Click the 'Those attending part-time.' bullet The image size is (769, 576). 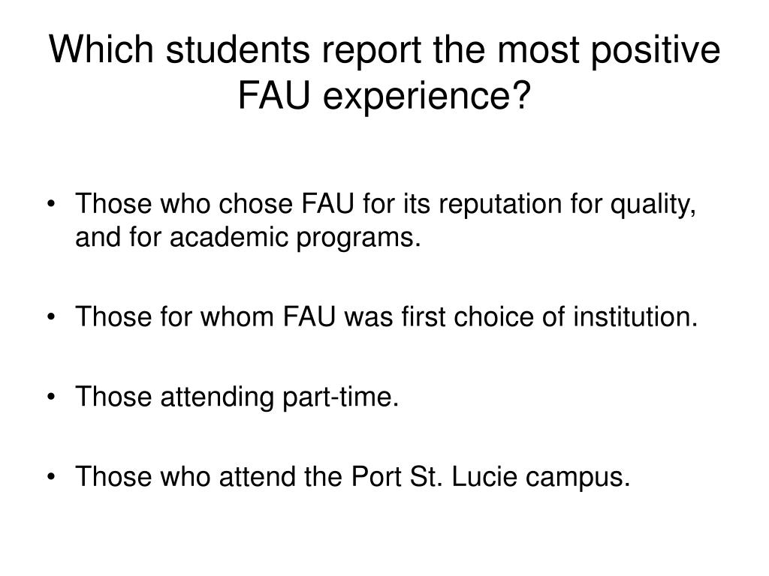pos(237,396)
